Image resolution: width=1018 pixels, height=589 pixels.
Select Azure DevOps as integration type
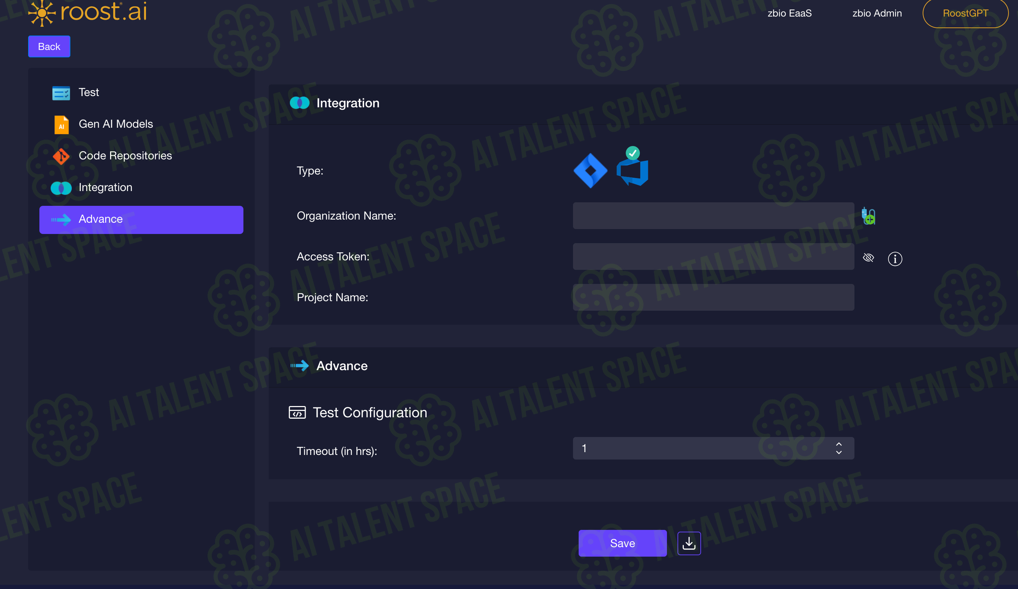632,172
